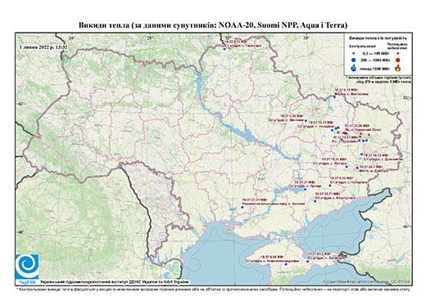Select blue marker near Novooleksandrivka in Crimea

[286, 264]
